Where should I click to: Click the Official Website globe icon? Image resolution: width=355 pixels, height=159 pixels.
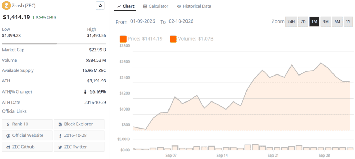tap(8, 136)
